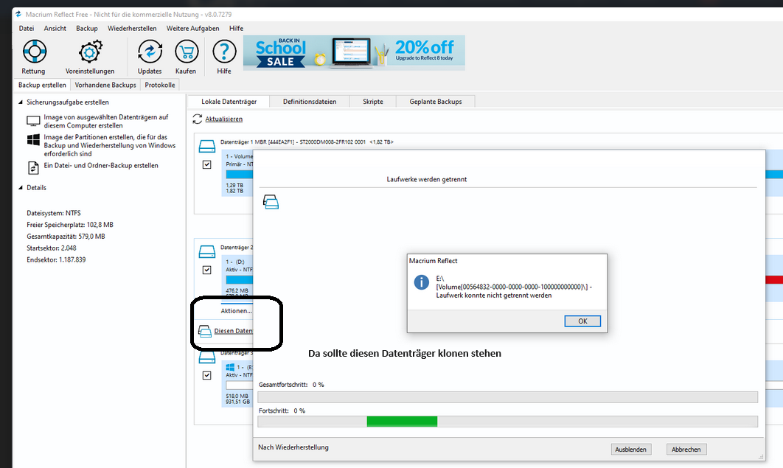Click the refresh icon beside Aktualisieren

pyautogui.click(x=198, y=119)
